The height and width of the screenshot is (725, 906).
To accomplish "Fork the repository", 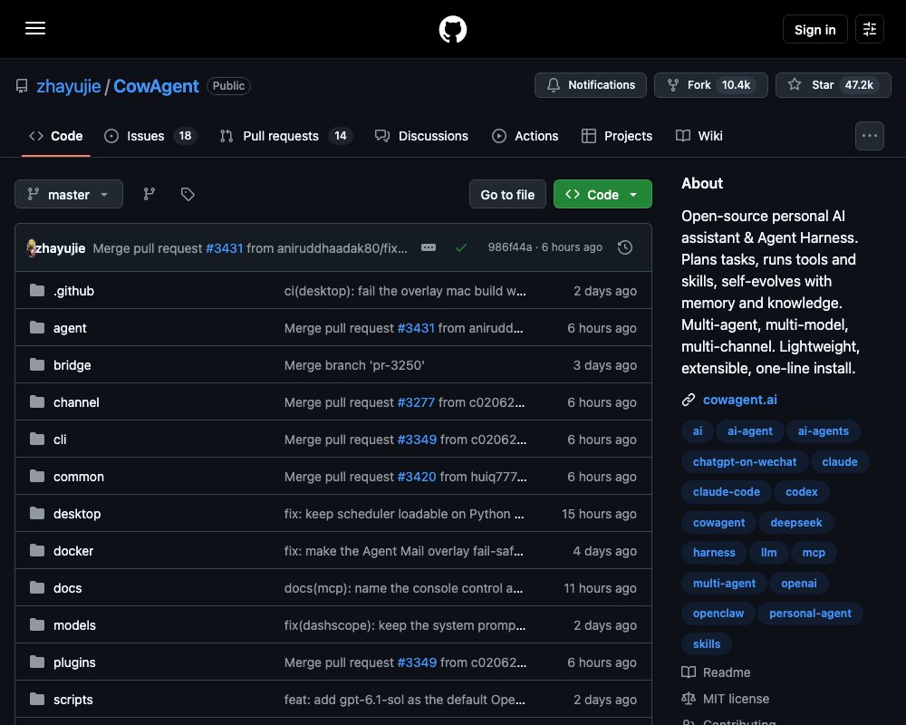I will tap(710, 85).
